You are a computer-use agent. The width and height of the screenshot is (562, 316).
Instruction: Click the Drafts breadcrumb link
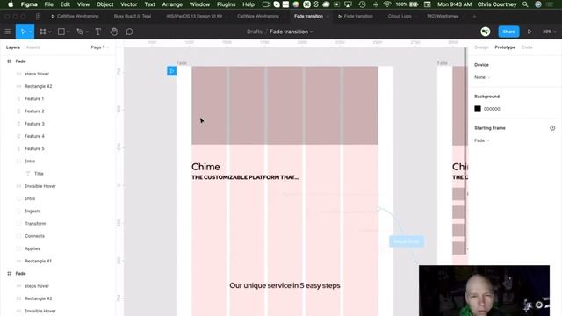pos(255,32)
